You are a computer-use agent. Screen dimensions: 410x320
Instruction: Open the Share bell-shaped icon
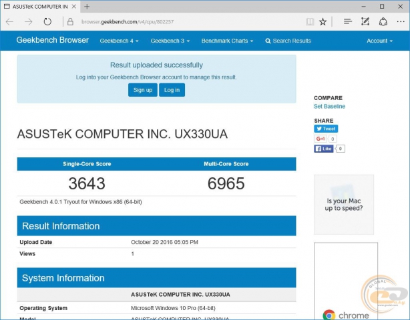(383, 21)
